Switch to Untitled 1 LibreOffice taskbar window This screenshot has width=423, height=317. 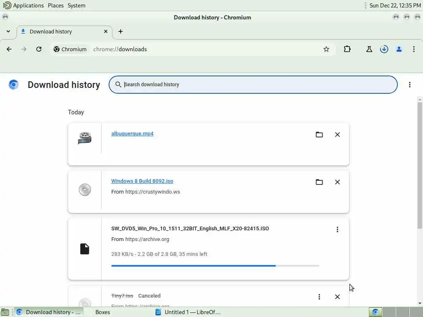pos(189,312)
